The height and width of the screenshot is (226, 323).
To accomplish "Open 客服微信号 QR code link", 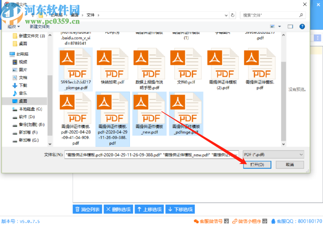I will tap(211, 221).
